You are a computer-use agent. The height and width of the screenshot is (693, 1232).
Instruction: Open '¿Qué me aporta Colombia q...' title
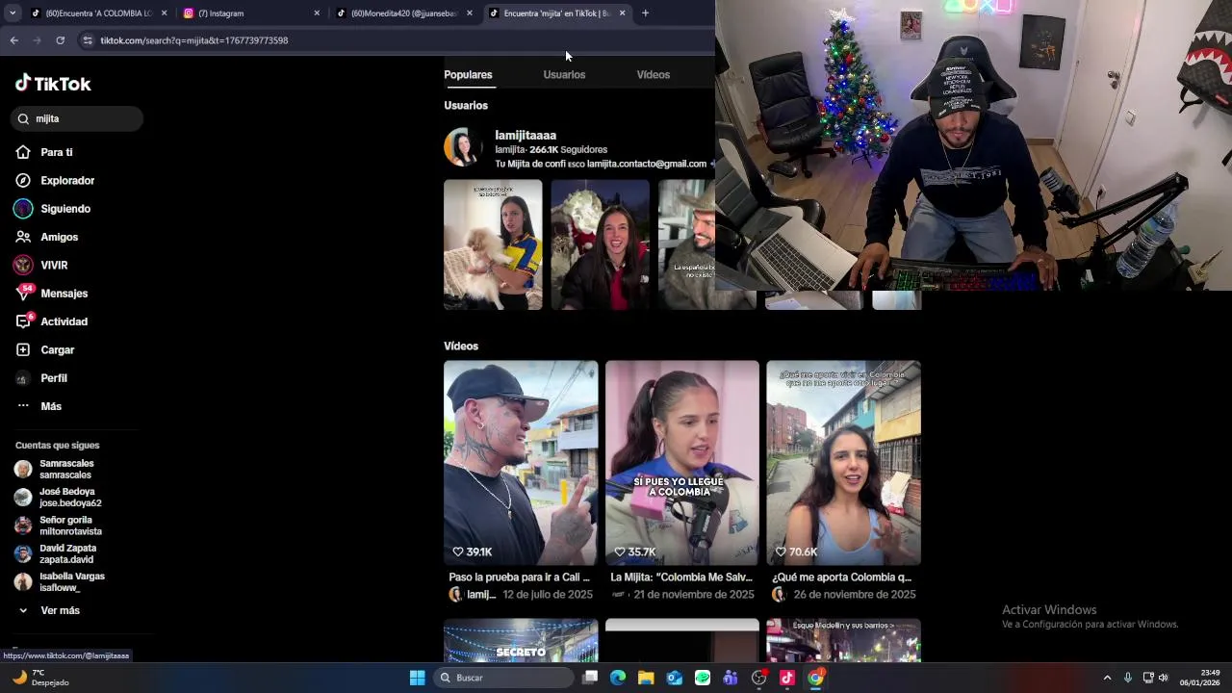[x=842, y=577]
